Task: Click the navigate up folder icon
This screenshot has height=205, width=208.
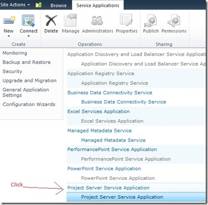Action: pyautogui.click(x=39, y=5)
